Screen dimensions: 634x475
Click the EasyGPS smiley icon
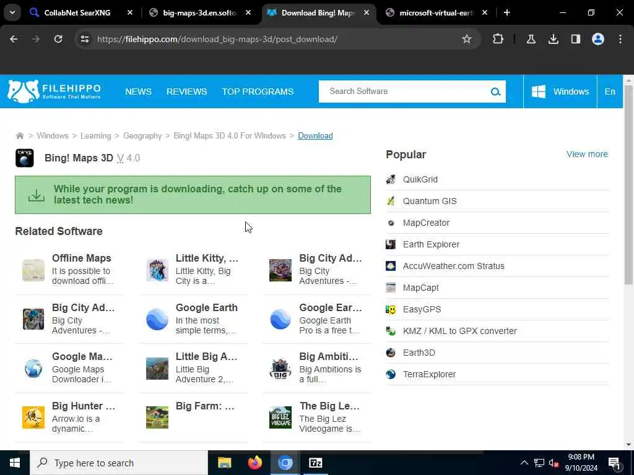tap(391, 309)
